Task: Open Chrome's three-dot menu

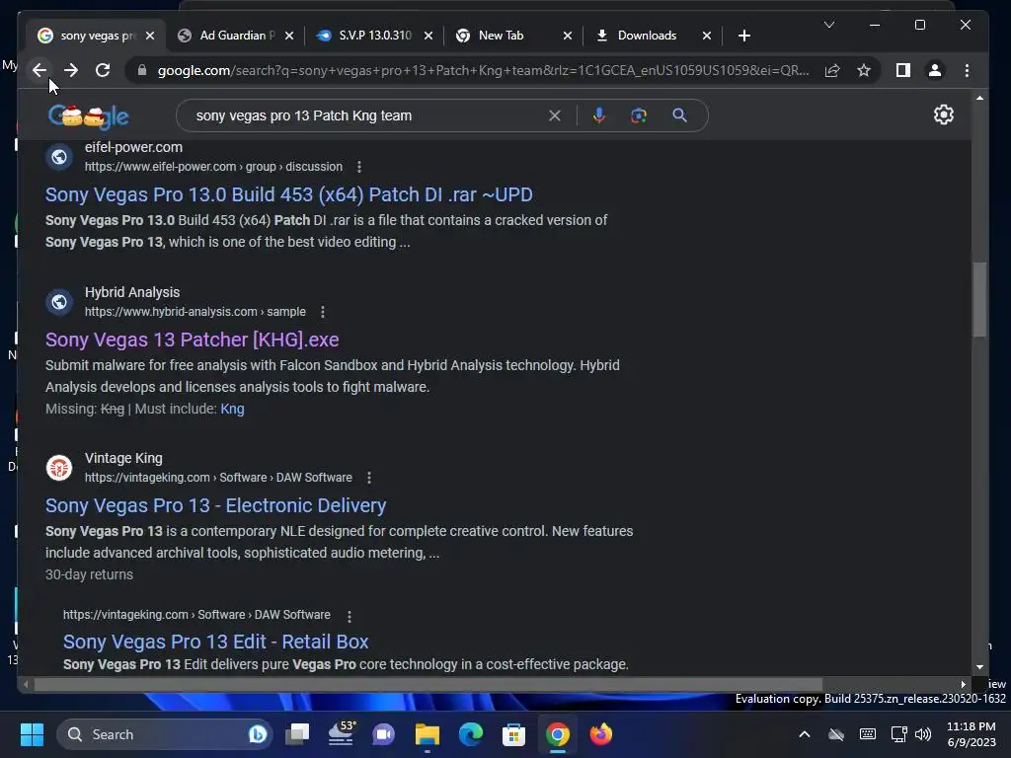Action: [x=967, y=70]
